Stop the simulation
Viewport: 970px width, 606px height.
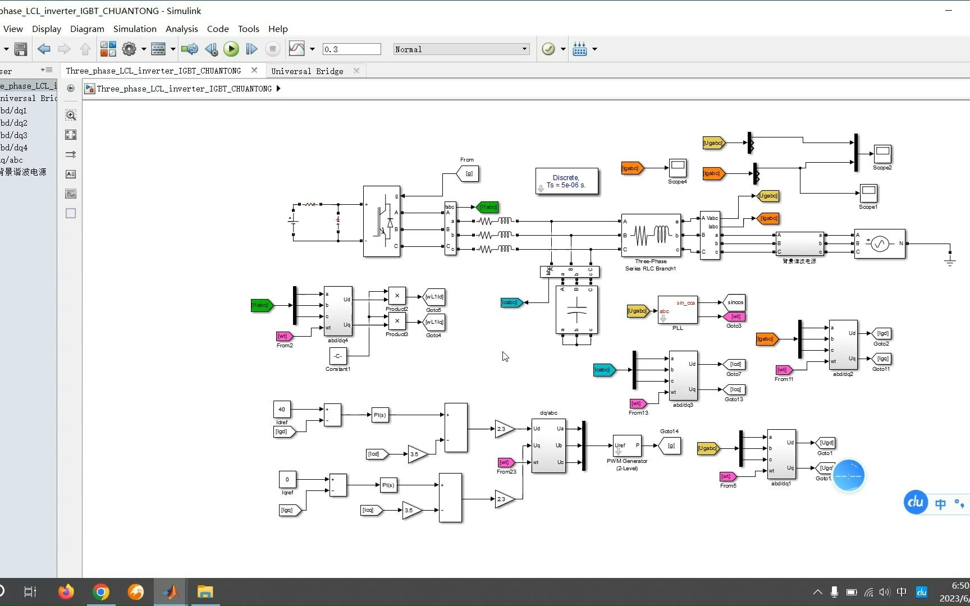pos(273,49)
